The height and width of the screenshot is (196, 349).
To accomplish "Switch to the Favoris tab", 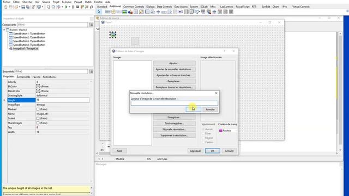I will pos(37,77).
